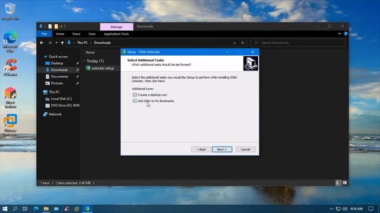
Task: Cancel the IObit Unlocker installation
Action: [245, 150]
